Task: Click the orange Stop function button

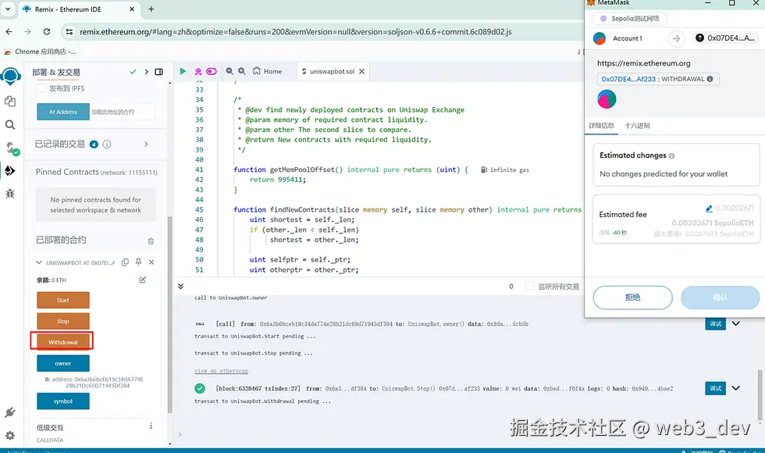Action: pyautogui.click(x=63, y=321)
